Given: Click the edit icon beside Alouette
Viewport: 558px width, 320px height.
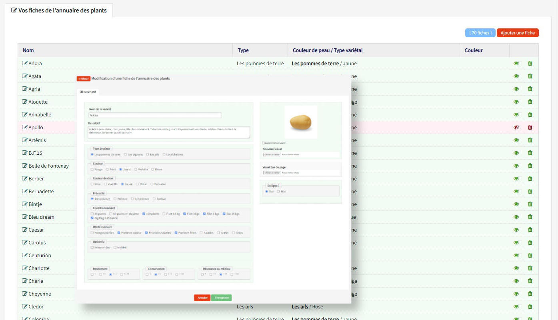Looking at the screenshot, I should click(25, 102).
